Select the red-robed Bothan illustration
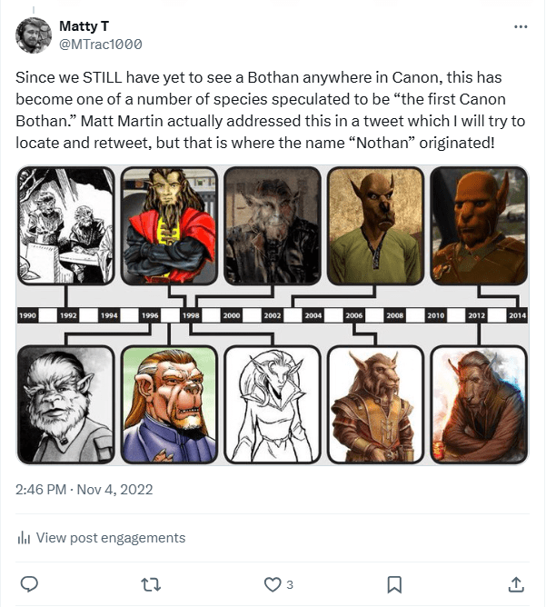This screenshot has width=546, height=607. click(169, 225)
